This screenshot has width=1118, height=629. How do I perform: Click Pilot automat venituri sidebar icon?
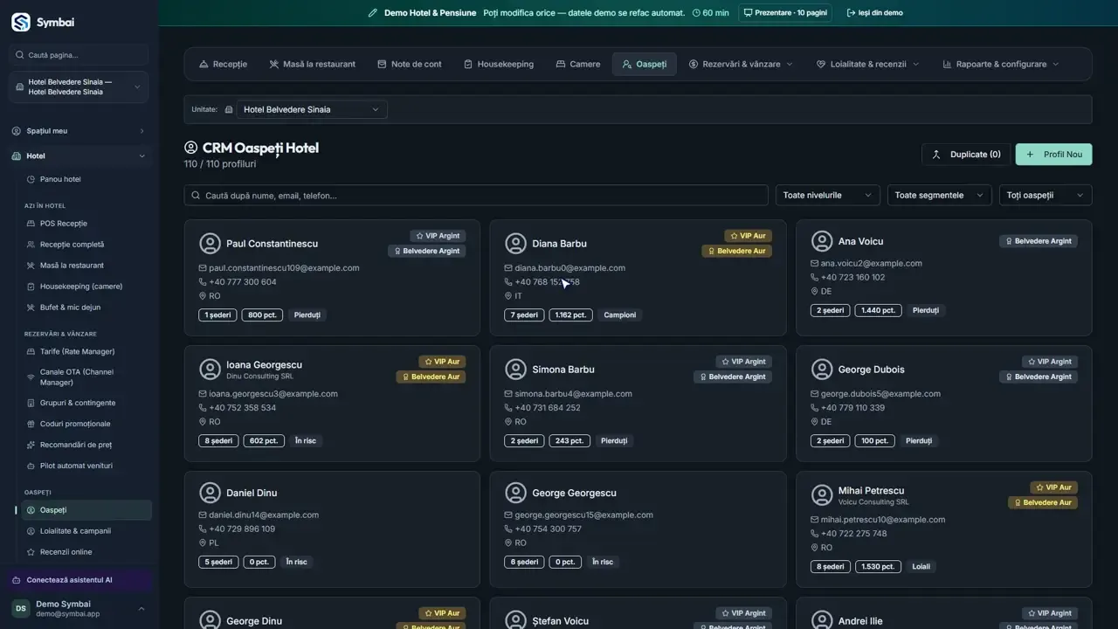[31, 466]
